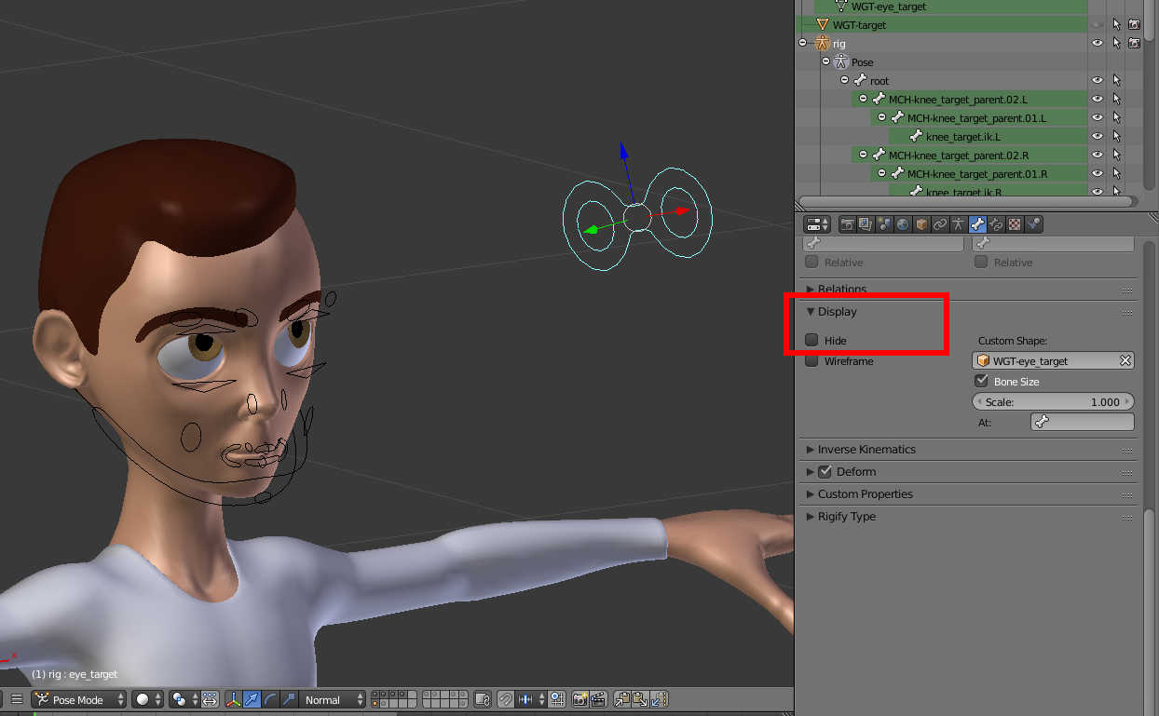Open the Material properties checkered tab
This screenshot has height=716, width=1159.
coord(1014,224)
